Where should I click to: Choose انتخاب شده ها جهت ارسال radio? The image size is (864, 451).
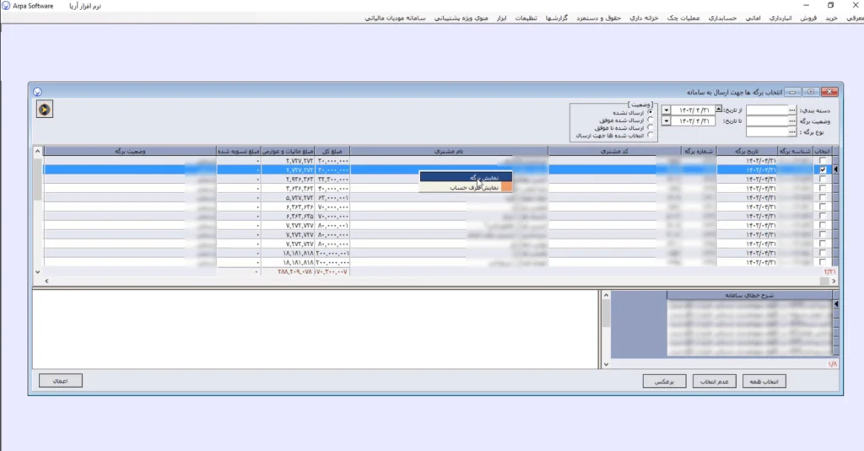pyautogui.click(x=650, y=135)
